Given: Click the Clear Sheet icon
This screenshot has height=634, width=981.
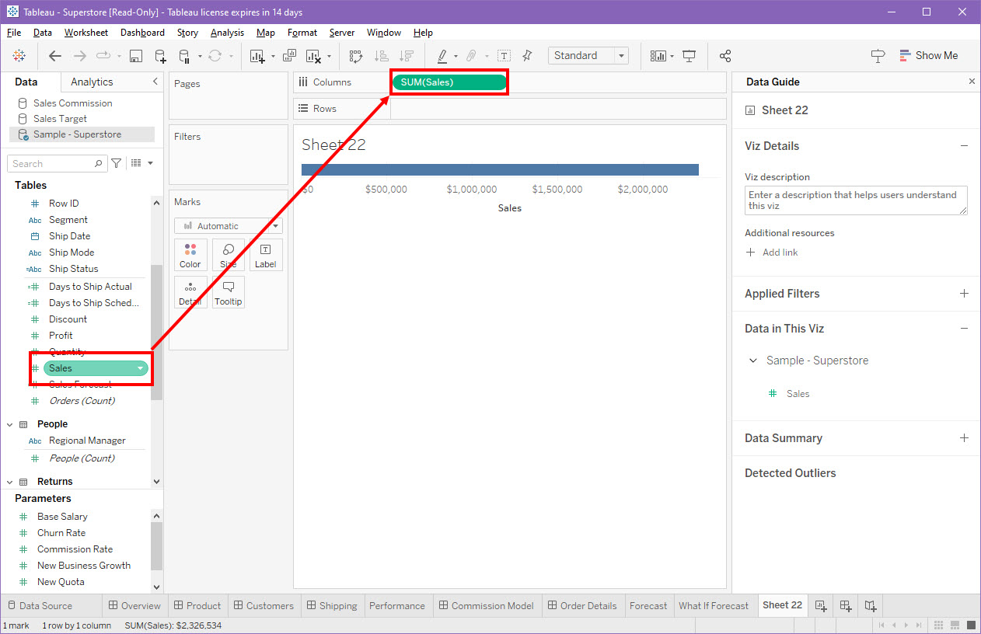Looking at the screenshot, I should [x=314, y=56].
